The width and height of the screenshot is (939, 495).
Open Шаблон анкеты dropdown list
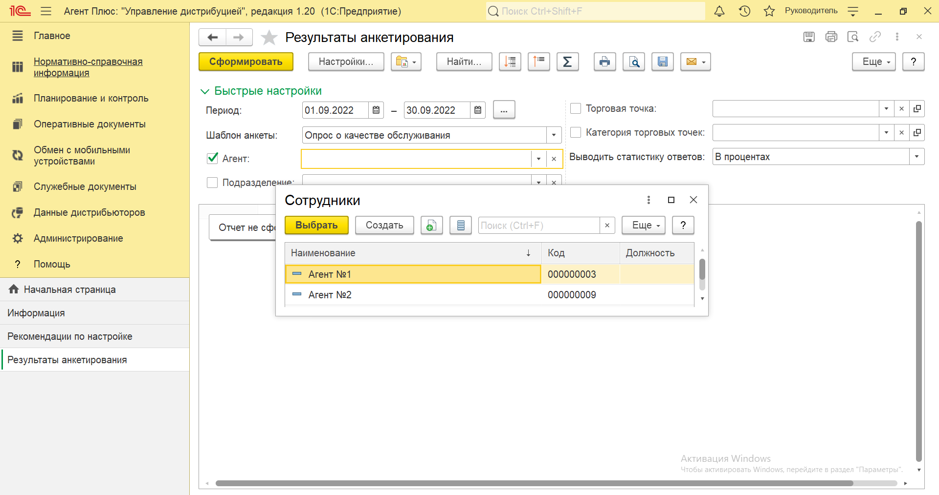[554, 135]
